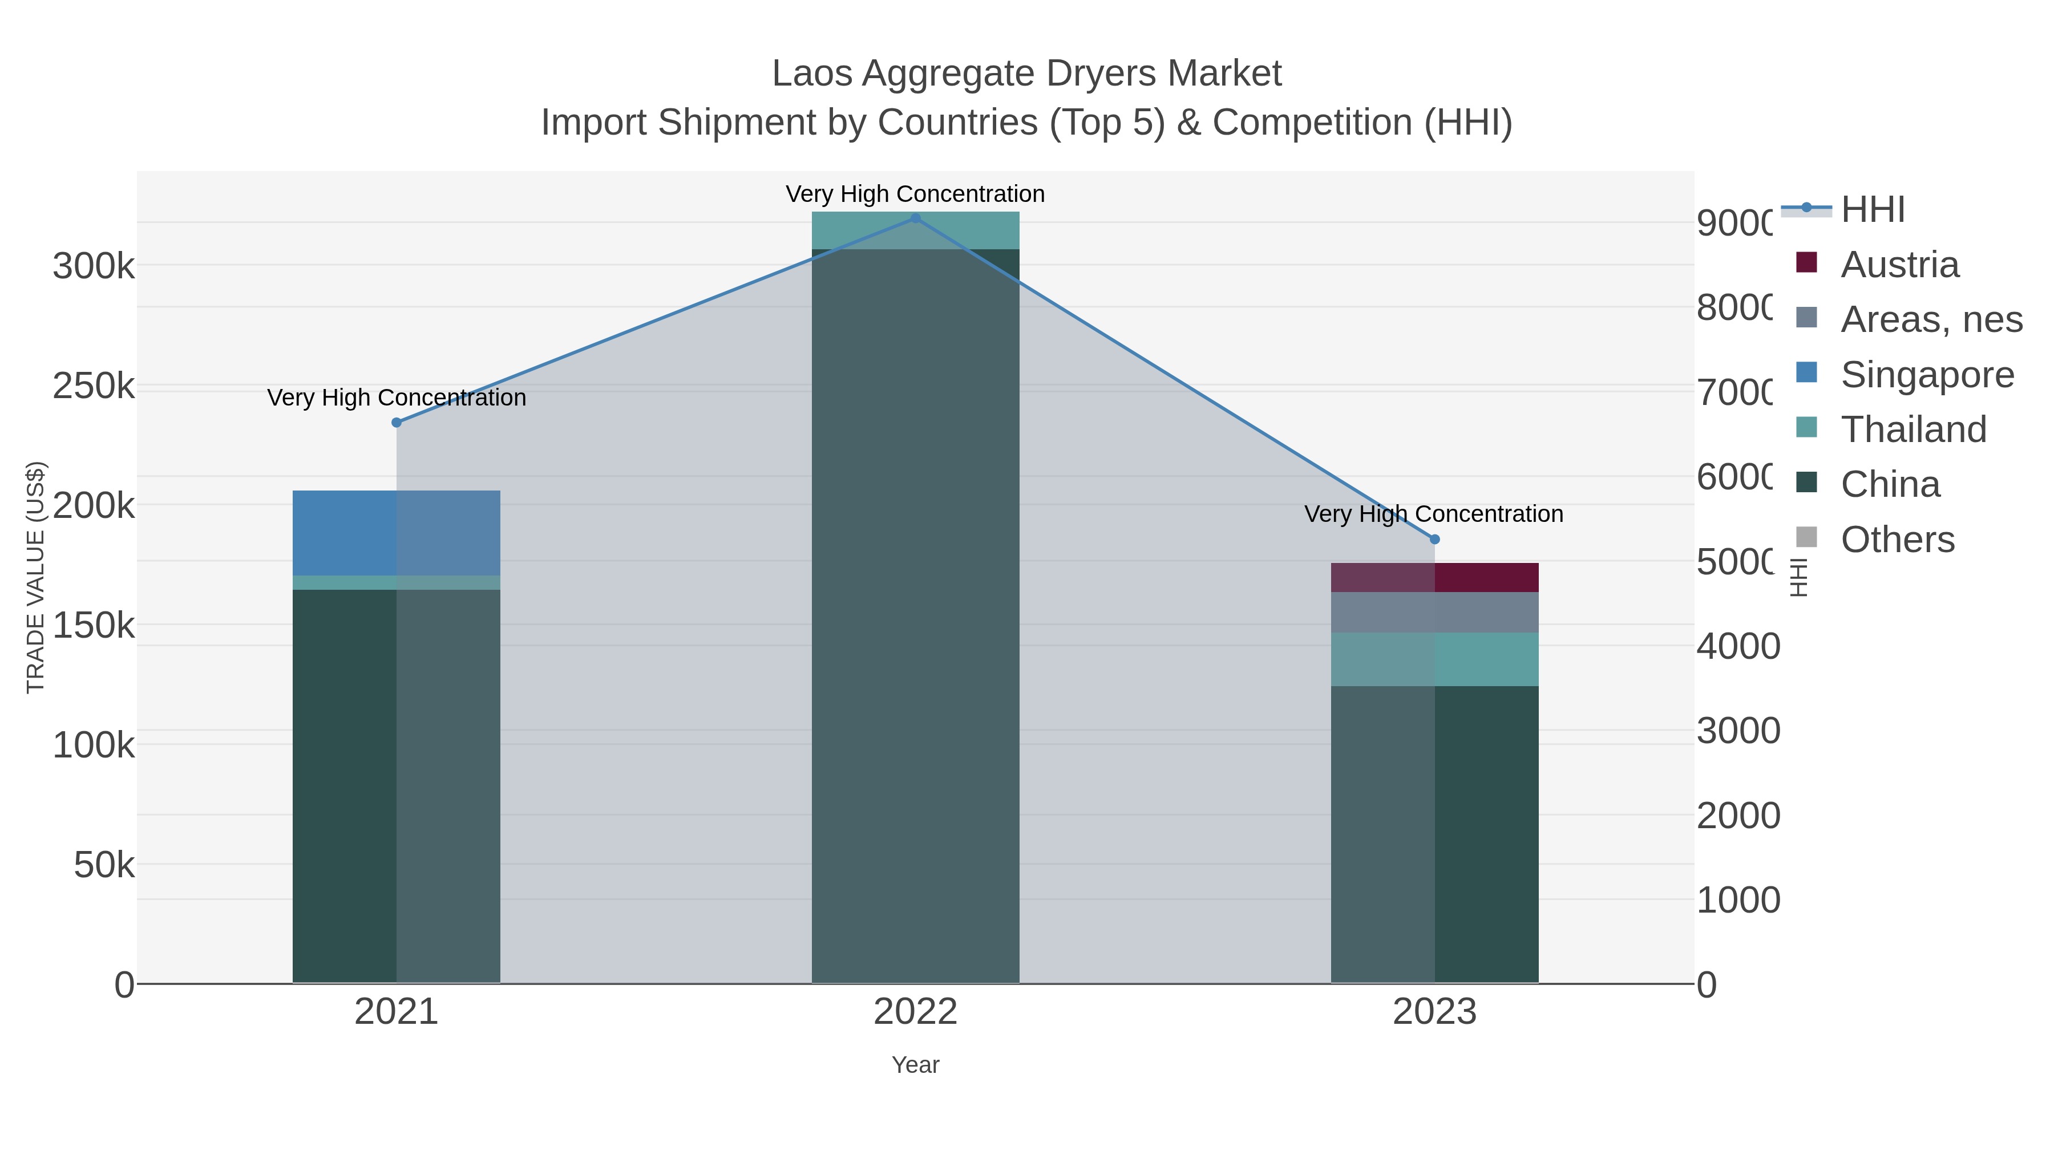
Task: Click the Very High Concentration label above 2022
Action: (x=915, y=194)
